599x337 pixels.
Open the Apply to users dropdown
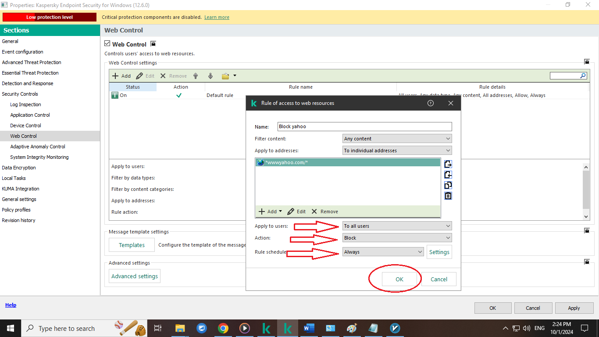(397, 226)
